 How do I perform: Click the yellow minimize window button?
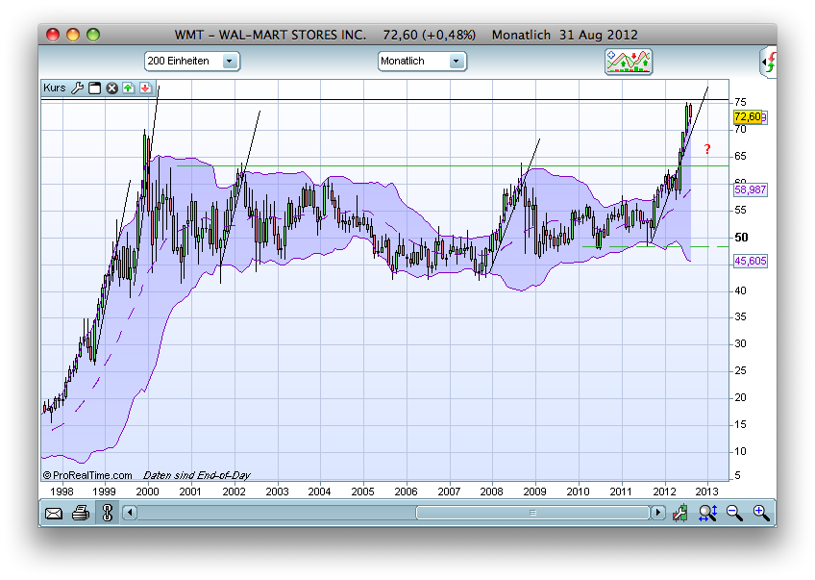(73, 35)
